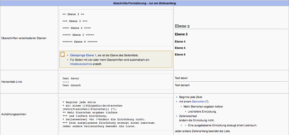Viewport: 289px width, 135px height.
Task: Click the "----" line in code box
Action: [66, 82]
